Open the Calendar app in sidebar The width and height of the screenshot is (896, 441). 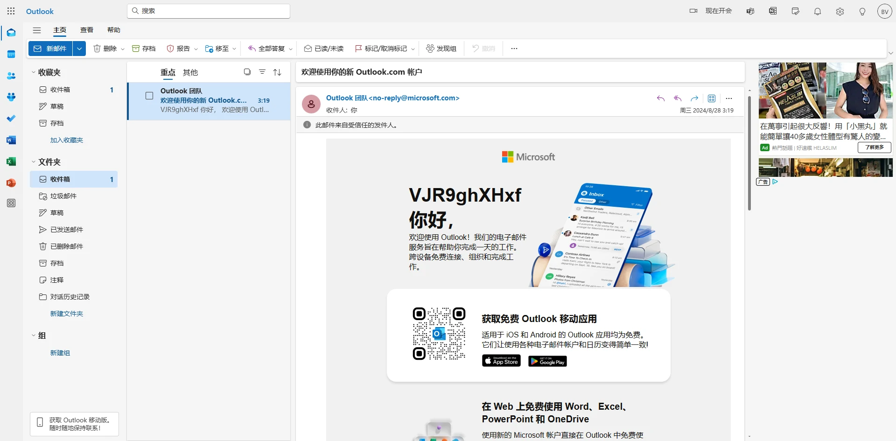click(11, 54)
